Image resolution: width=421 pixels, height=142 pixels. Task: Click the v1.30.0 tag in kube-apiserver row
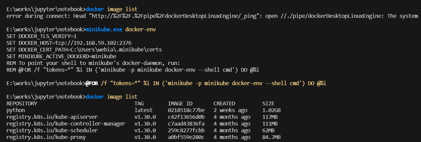coord(145,117)
